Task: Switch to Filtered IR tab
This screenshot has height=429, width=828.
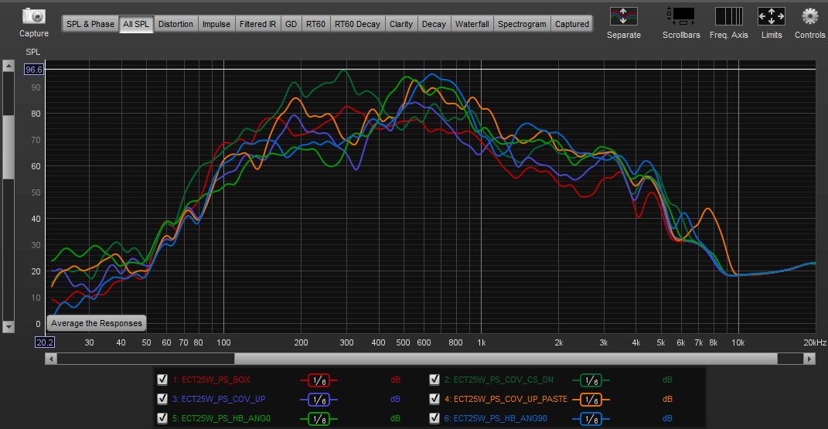Action: pos(257,24)
